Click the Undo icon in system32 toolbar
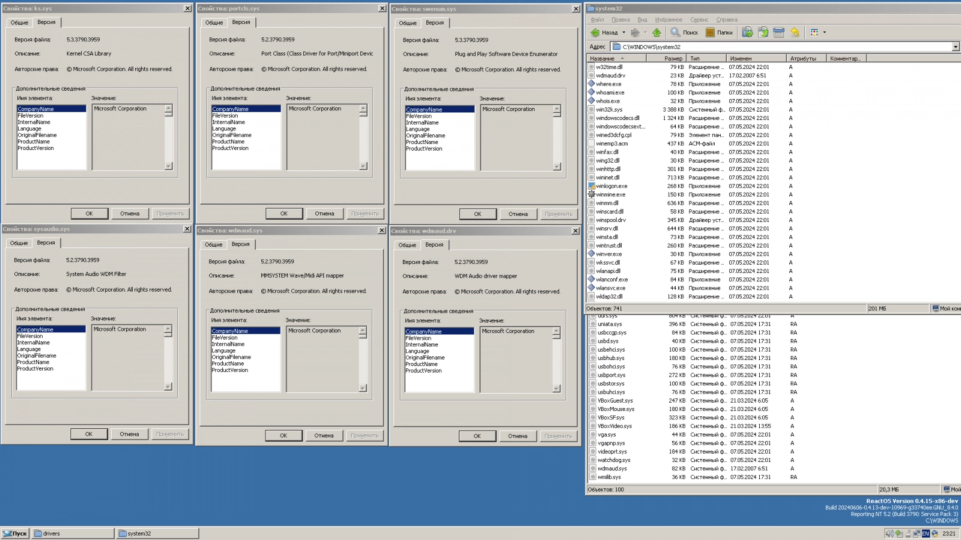 pos(795,32)
